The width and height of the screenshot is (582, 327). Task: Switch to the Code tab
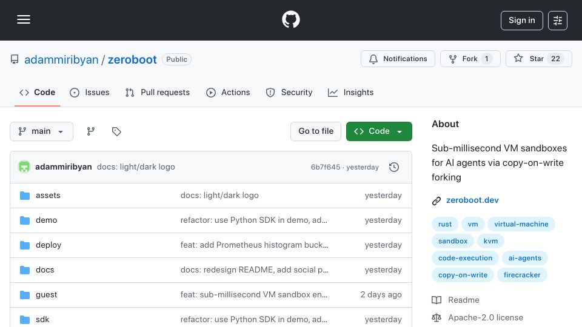(x=37, y=92)
